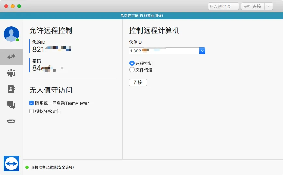Open the Computers & Contacts address book icon
283x175 pixels.
coord(11,89)
